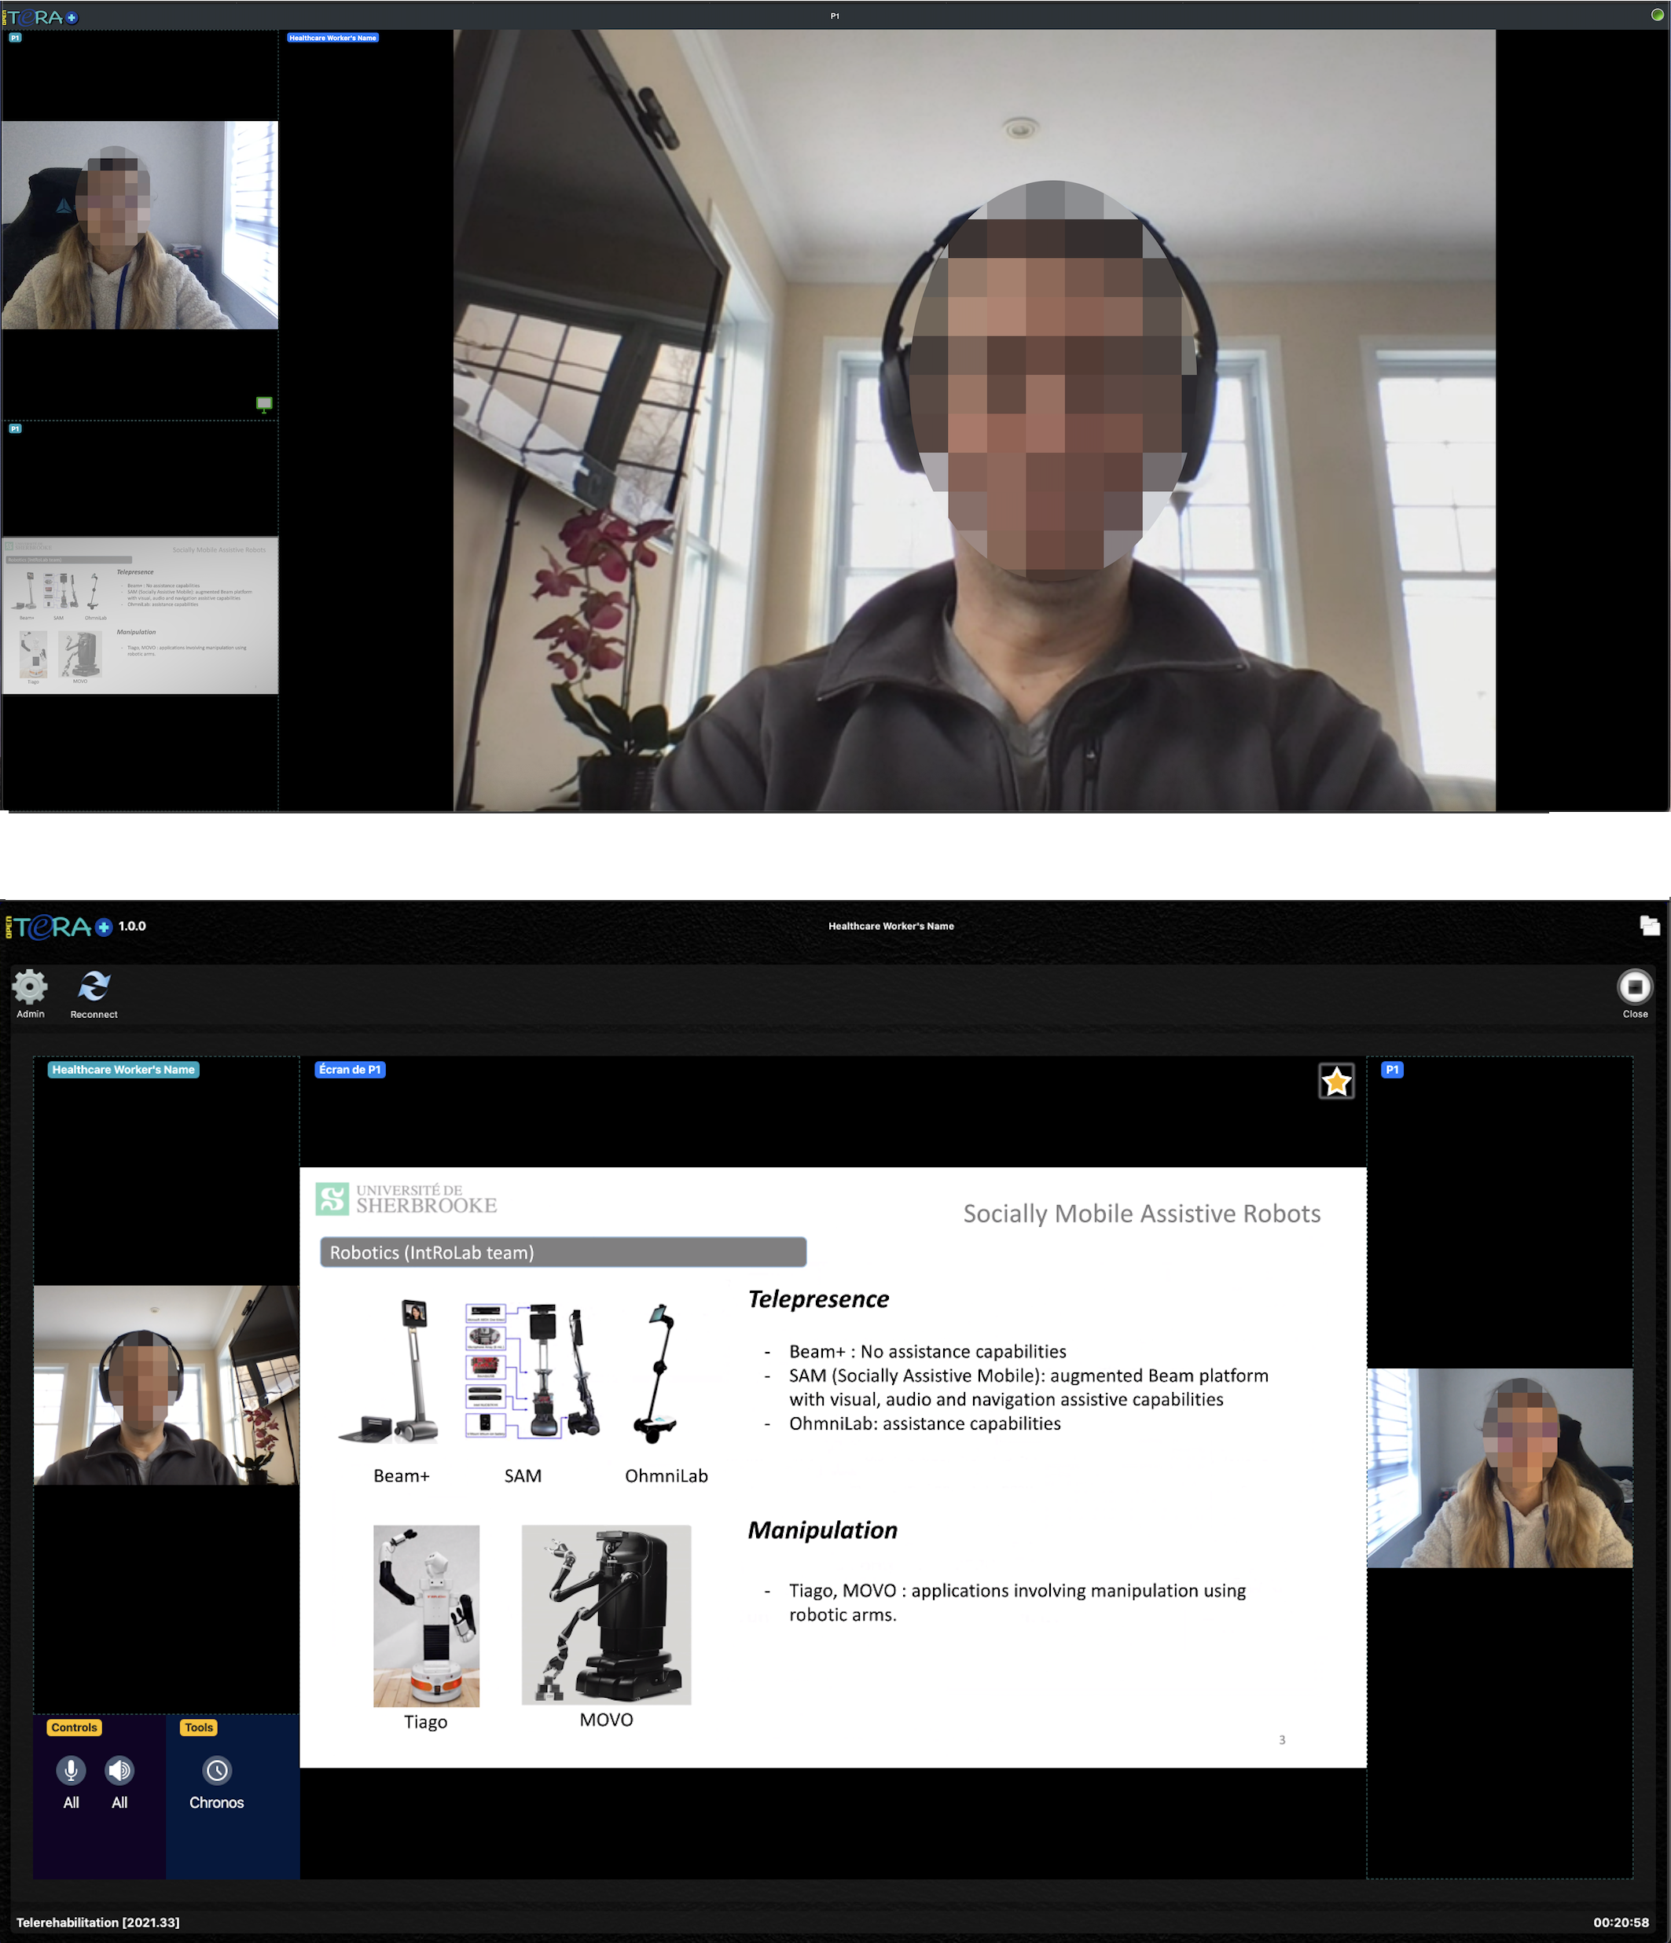Click the green connection status indicator

pos(1657,15)
